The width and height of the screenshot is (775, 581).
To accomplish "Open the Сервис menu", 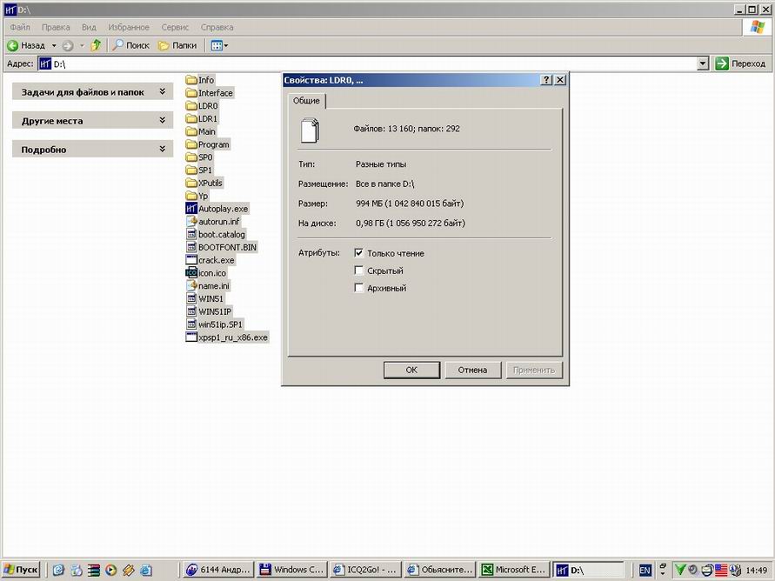I will point(177,27).
